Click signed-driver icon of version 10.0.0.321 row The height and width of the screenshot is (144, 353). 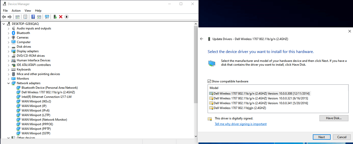[x=211, y=98]
